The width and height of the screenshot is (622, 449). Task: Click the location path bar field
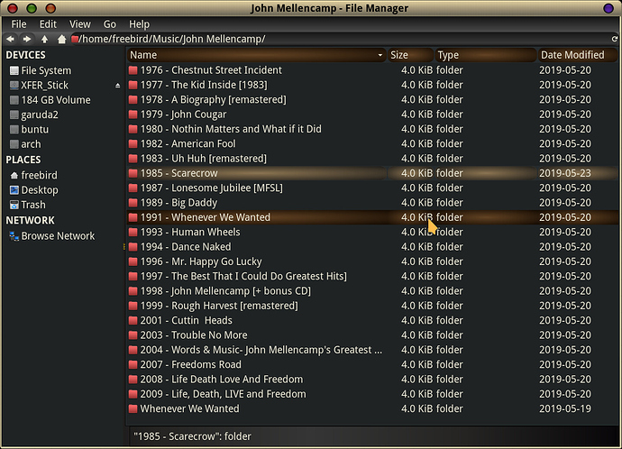339,39
